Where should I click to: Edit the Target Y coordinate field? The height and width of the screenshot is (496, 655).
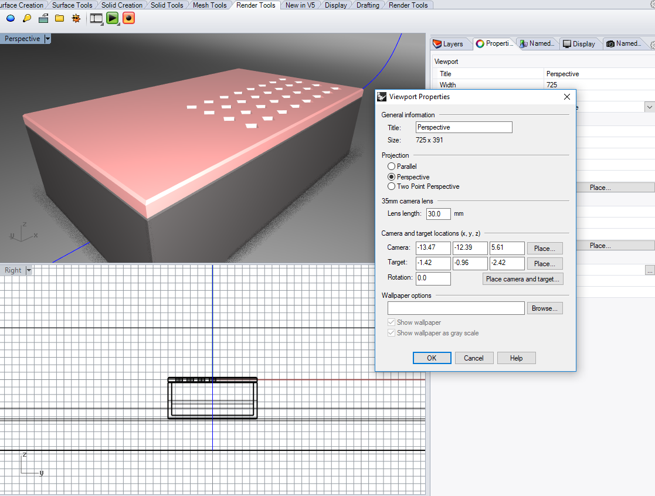470,263
